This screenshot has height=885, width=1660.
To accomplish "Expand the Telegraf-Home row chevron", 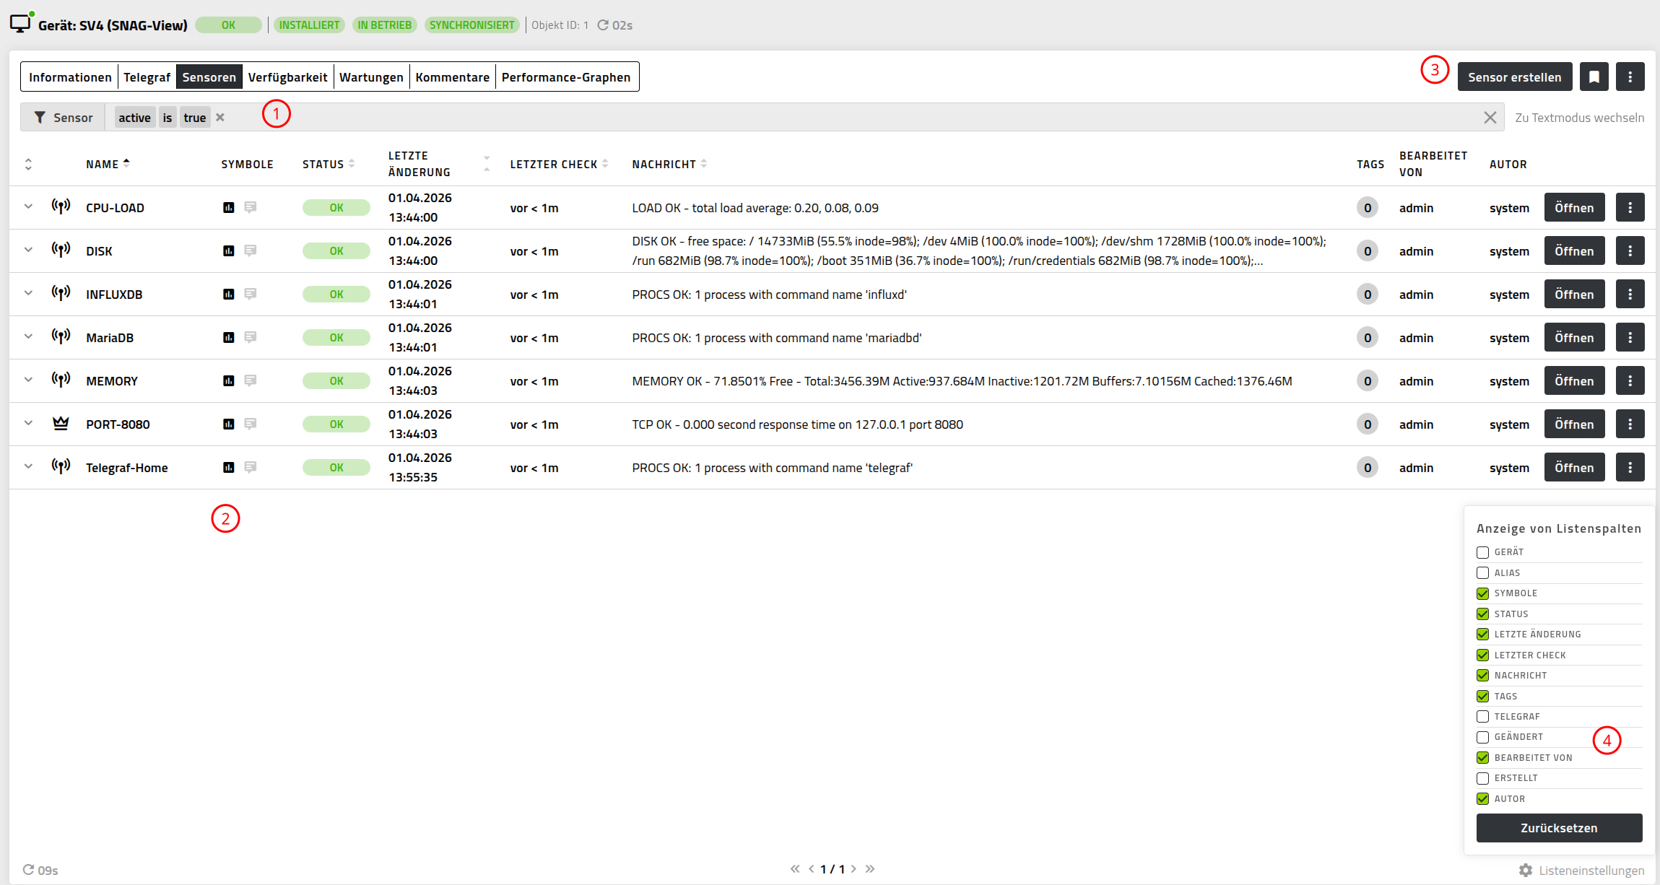I will point(28,466).
